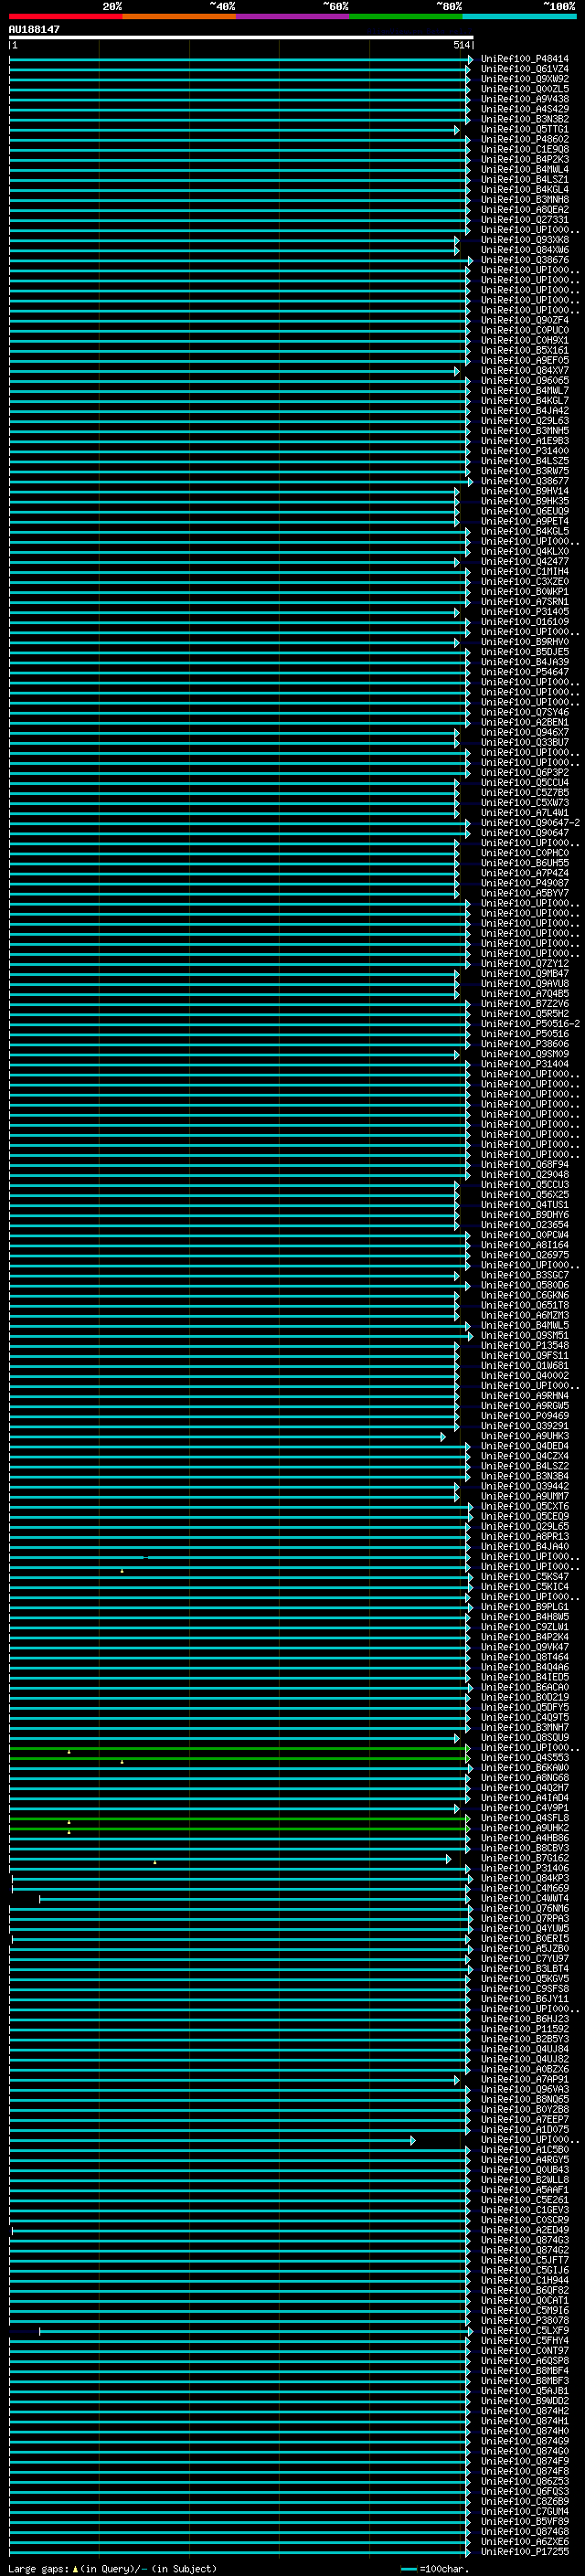Click the purple ~60% identity legend segment
Viewport: 585px width, 2576px height.
(x=292, y=16)
